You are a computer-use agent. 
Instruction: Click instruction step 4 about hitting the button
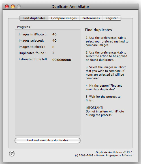point(104,88)
